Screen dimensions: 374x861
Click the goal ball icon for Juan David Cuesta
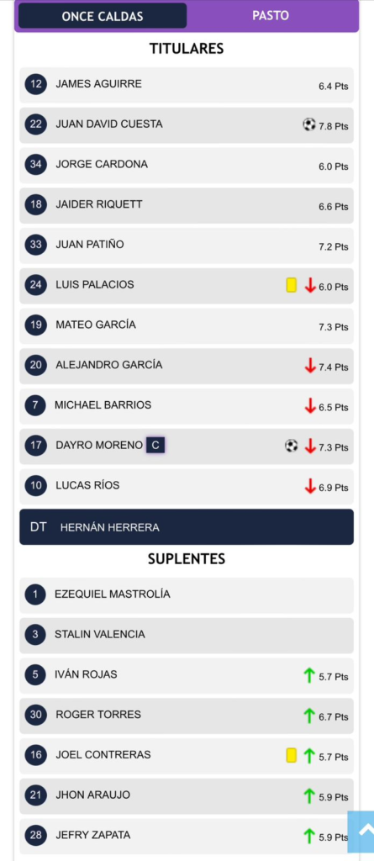pyautogui.click(x=309, y=124)
